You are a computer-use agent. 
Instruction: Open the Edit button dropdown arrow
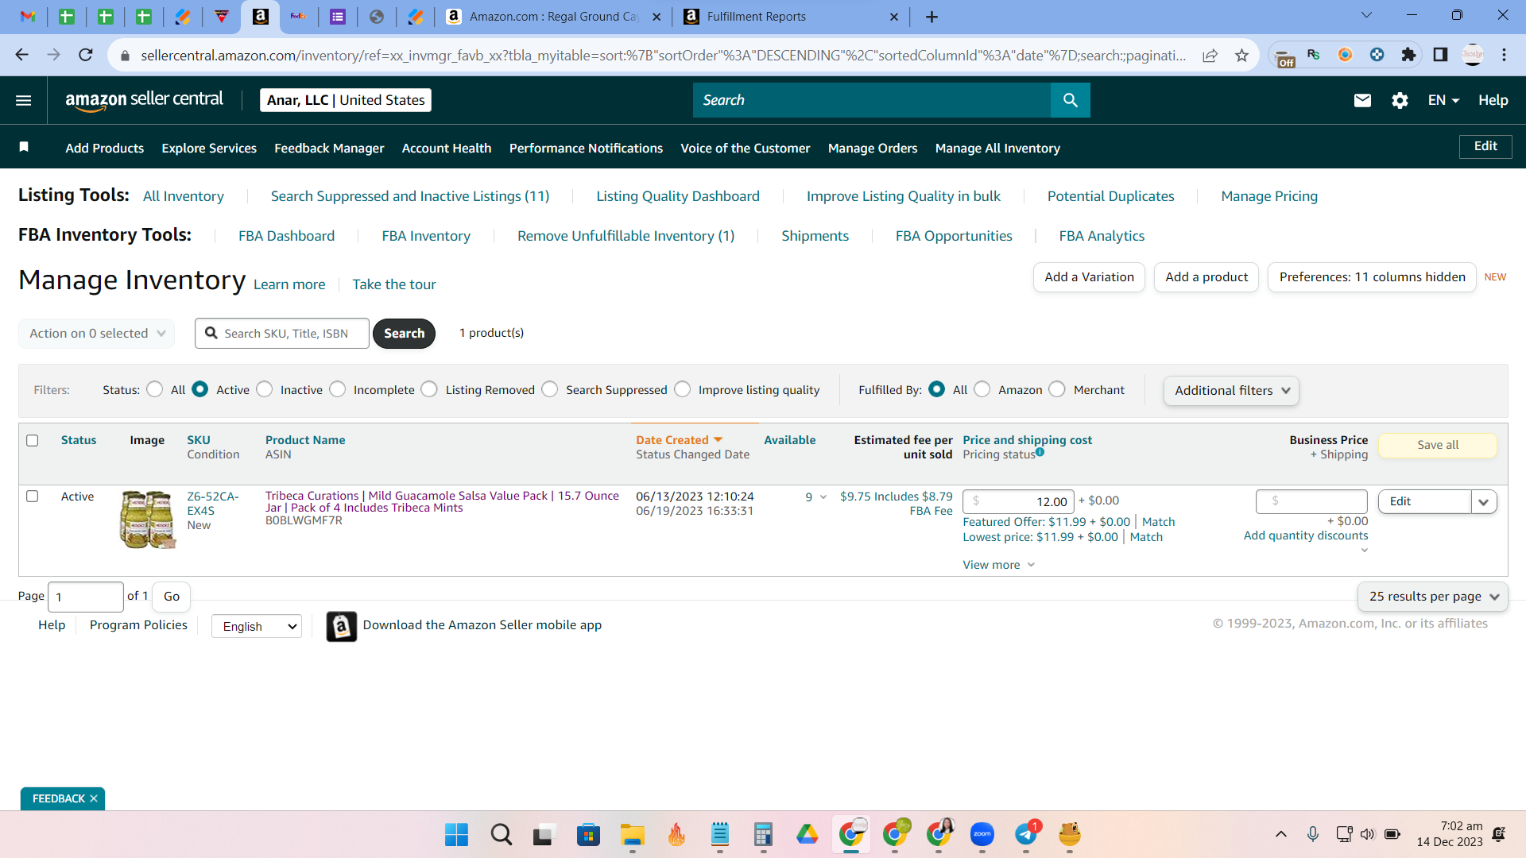pos(1484,502)
